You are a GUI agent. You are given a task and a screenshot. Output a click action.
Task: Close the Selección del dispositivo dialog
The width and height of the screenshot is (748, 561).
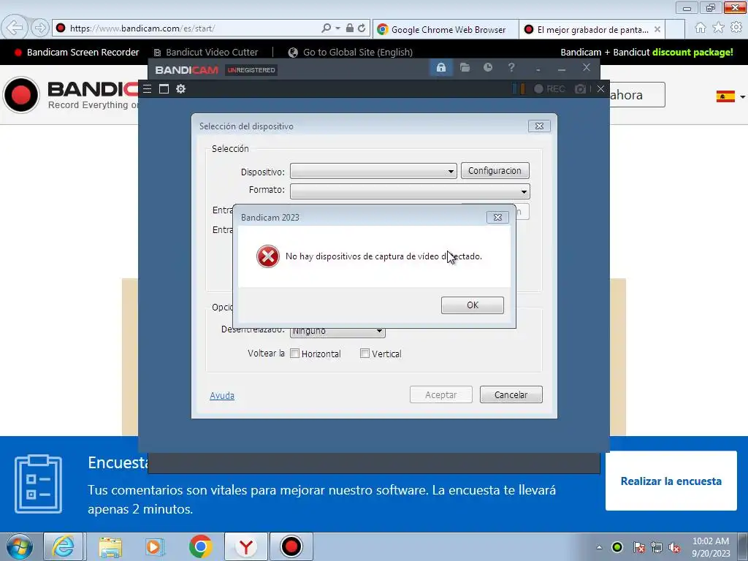point(539,126)
